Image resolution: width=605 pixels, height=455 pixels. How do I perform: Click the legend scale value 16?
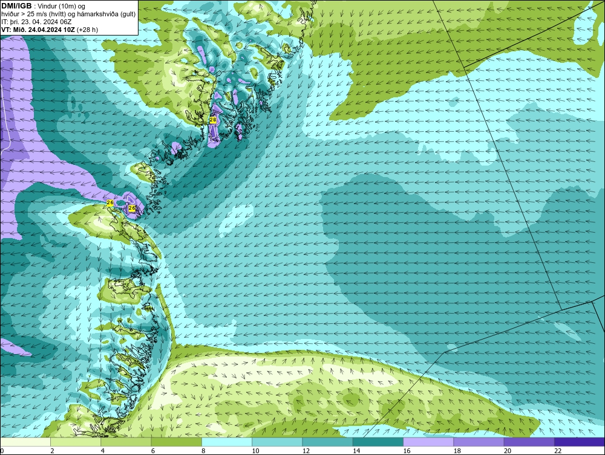tap(407, 451)
